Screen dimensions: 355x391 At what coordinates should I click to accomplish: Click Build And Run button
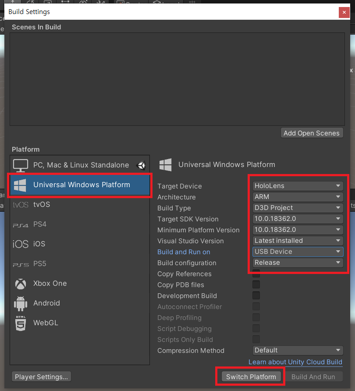pyautogui.click(x=313, y=377)
